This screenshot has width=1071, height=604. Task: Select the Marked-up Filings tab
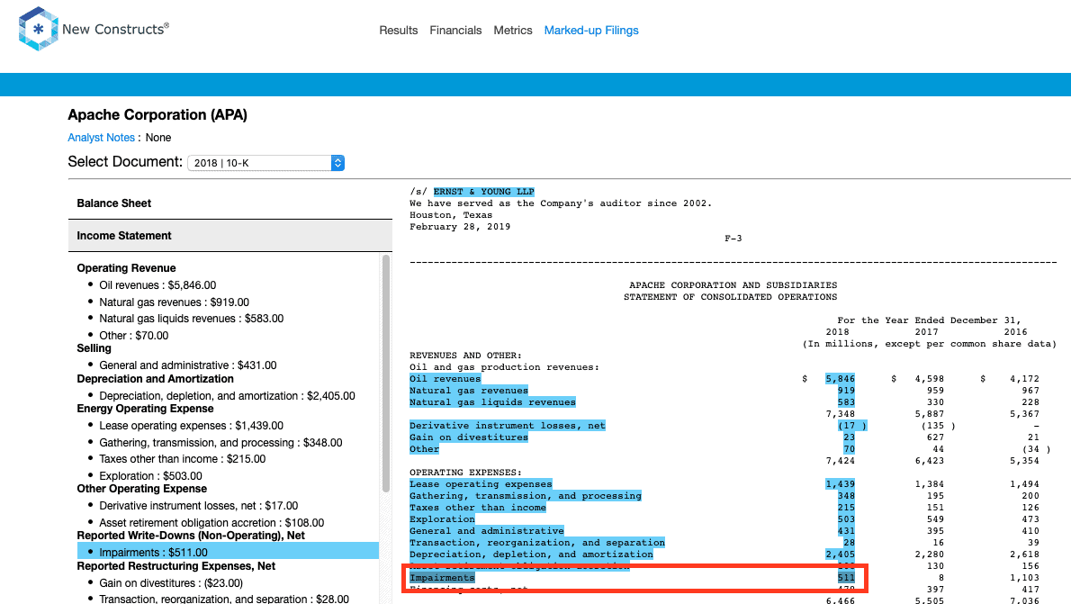click(x=591, y=30)
